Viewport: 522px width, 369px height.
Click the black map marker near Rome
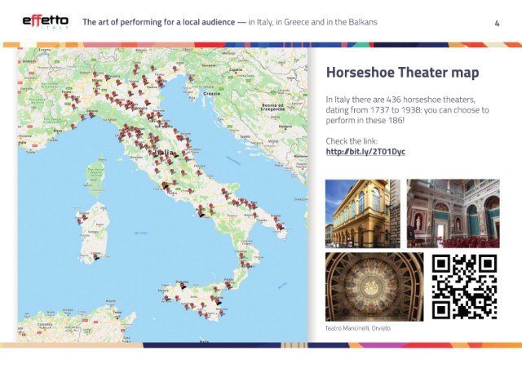tap(166, 187)
